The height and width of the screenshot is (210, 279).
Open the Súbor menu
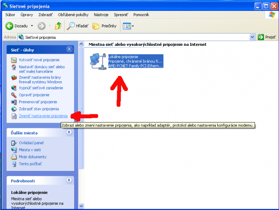(x=10, y=15)
